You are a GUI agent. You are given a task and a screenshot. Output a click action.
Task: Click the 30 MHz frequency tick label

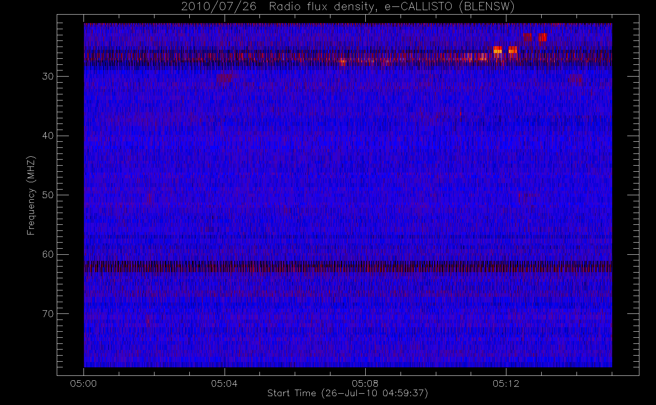48,77
